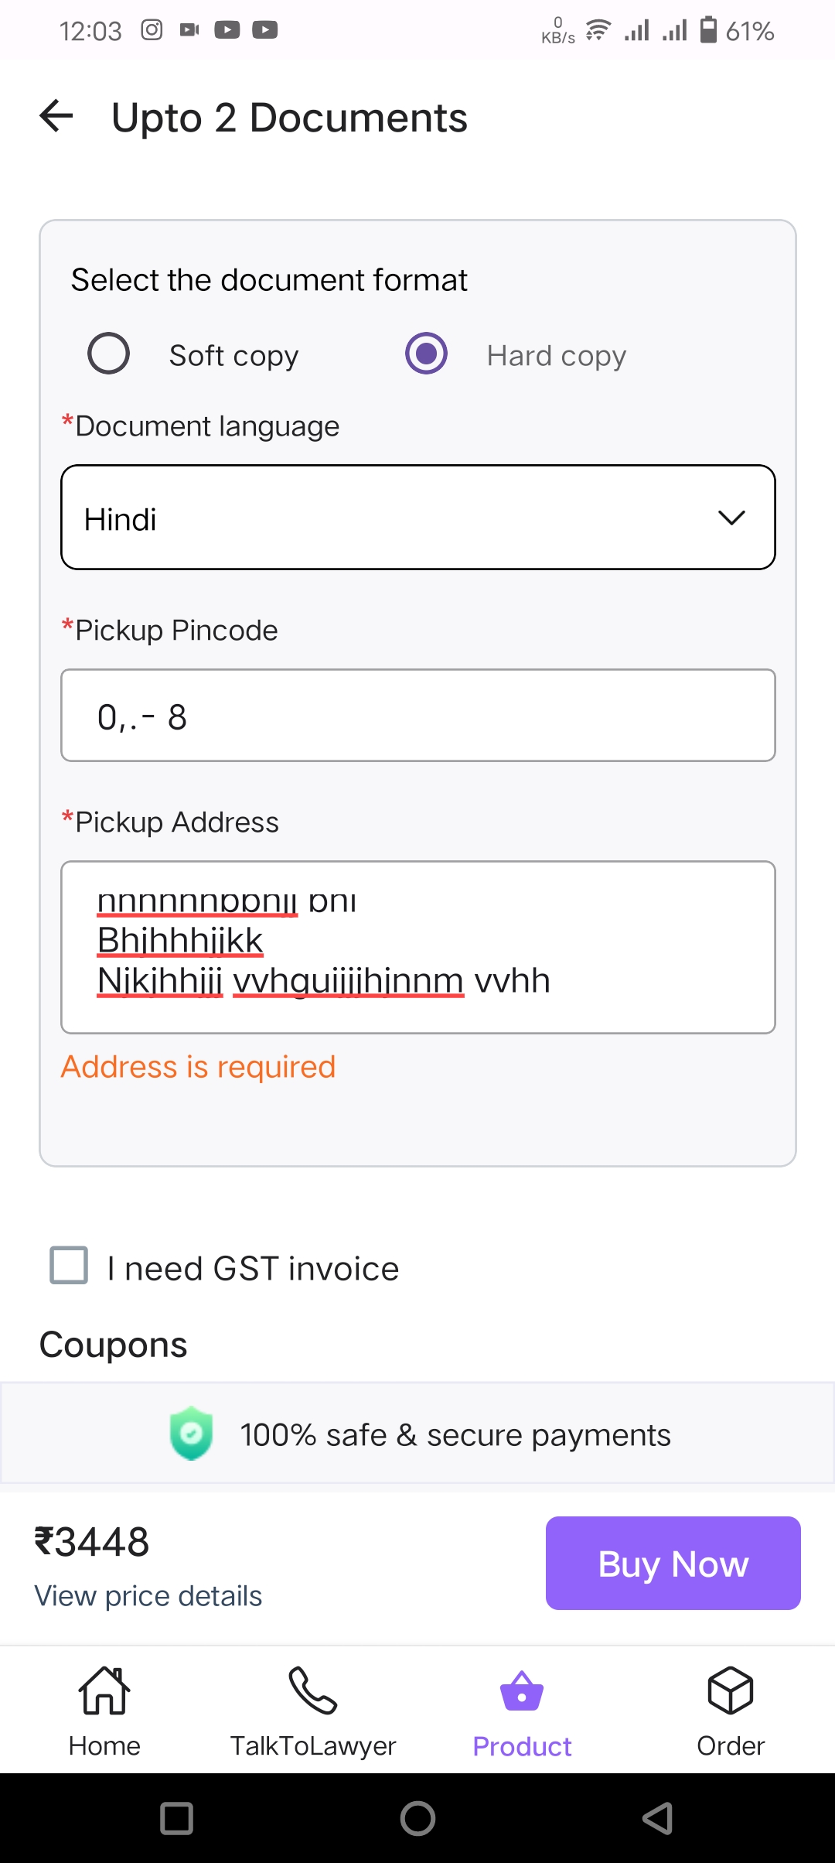The width and height of the screenshot is (835, 1863).
Task: Focus the Pickup Pincode field
Action: pyautogui.click(x=417, y=716)
